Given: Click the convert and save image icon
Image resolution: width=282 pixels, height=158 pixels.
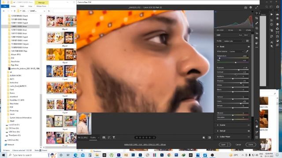Looking at the screenshot, I should tap(246, 7).
